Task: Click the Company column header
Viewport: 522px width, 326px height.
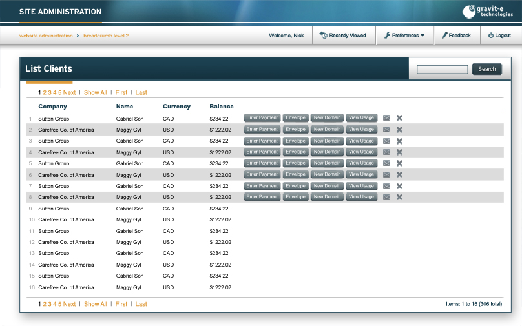Action: pyautogui.click(x=52, y=107)
